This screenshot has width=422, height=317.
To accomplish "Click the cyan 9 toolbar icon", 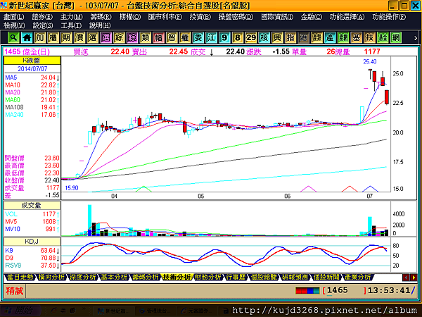I will point(224,37).
